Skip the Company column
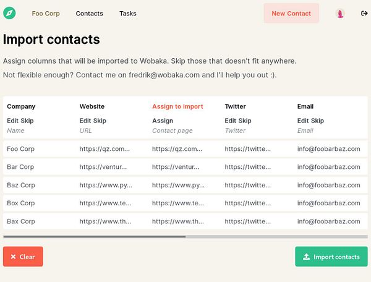The width and height of the screenshot is (371, 282). click(x=27, y=121)
